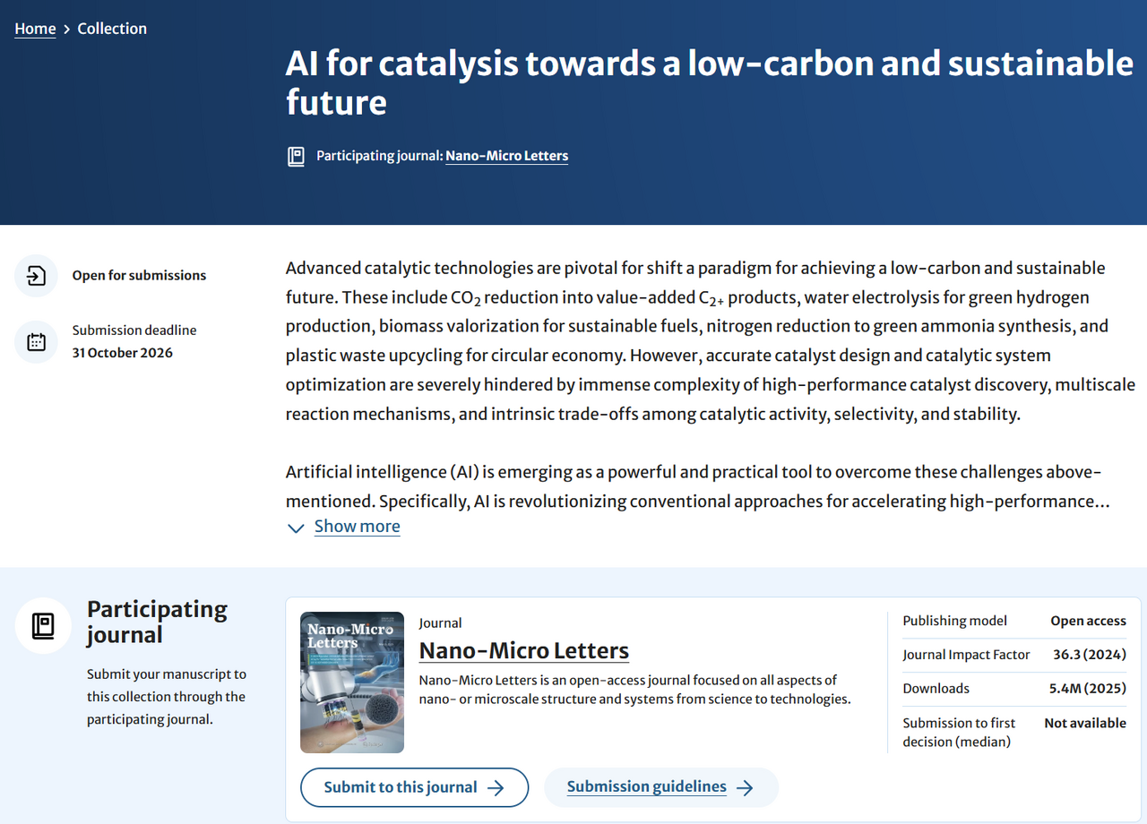This screenshot has width=1147, height=824.
Task: Click the breadcrumb separator arrow after Home
Action: point(65,28)
